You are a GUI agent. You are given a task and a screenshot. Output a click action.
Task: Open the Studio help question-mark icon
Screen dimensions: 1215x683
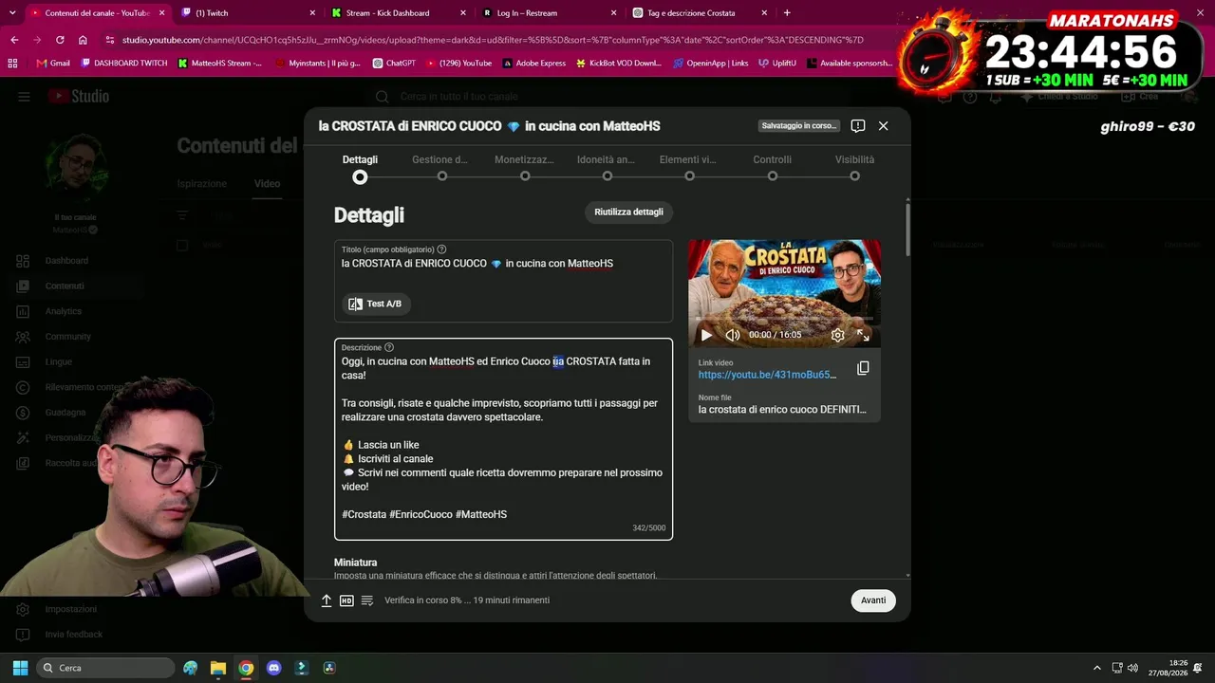[x=969, y=97]
